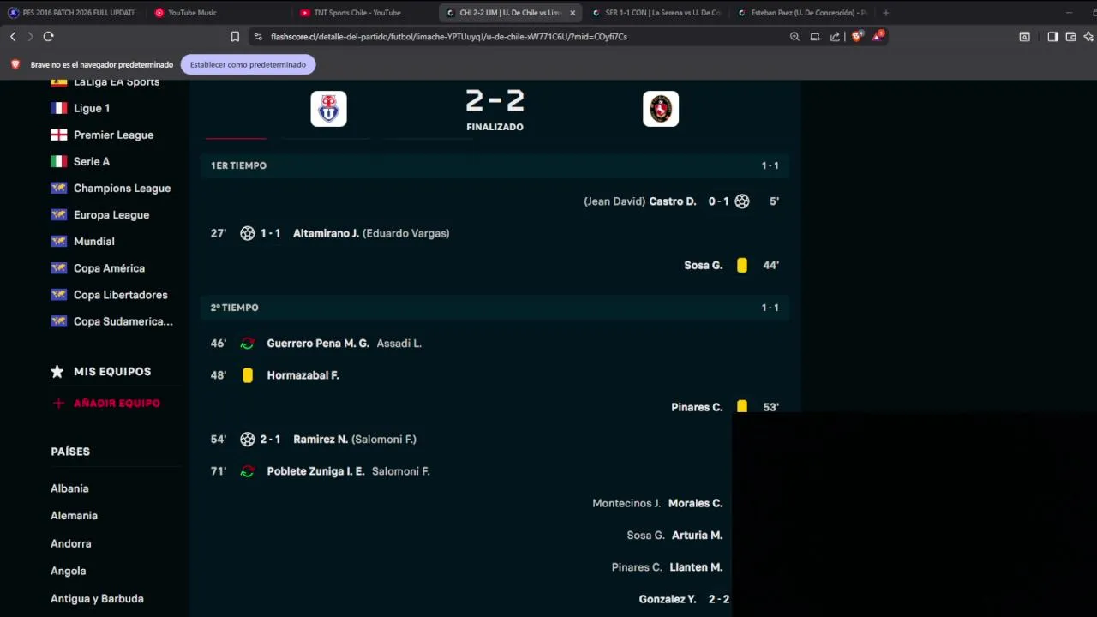This screenshot has width=1097, height=617.
Task: Open the Brave Rewards triangle icon
Action: tap(878, 37)
